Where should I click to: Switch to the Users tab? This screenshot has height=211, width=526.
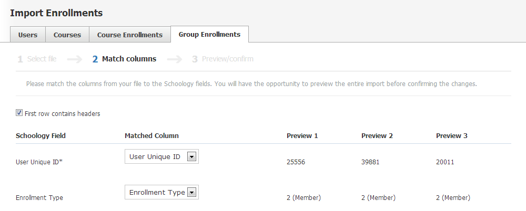pyautogui.click(x=28, y=35)
